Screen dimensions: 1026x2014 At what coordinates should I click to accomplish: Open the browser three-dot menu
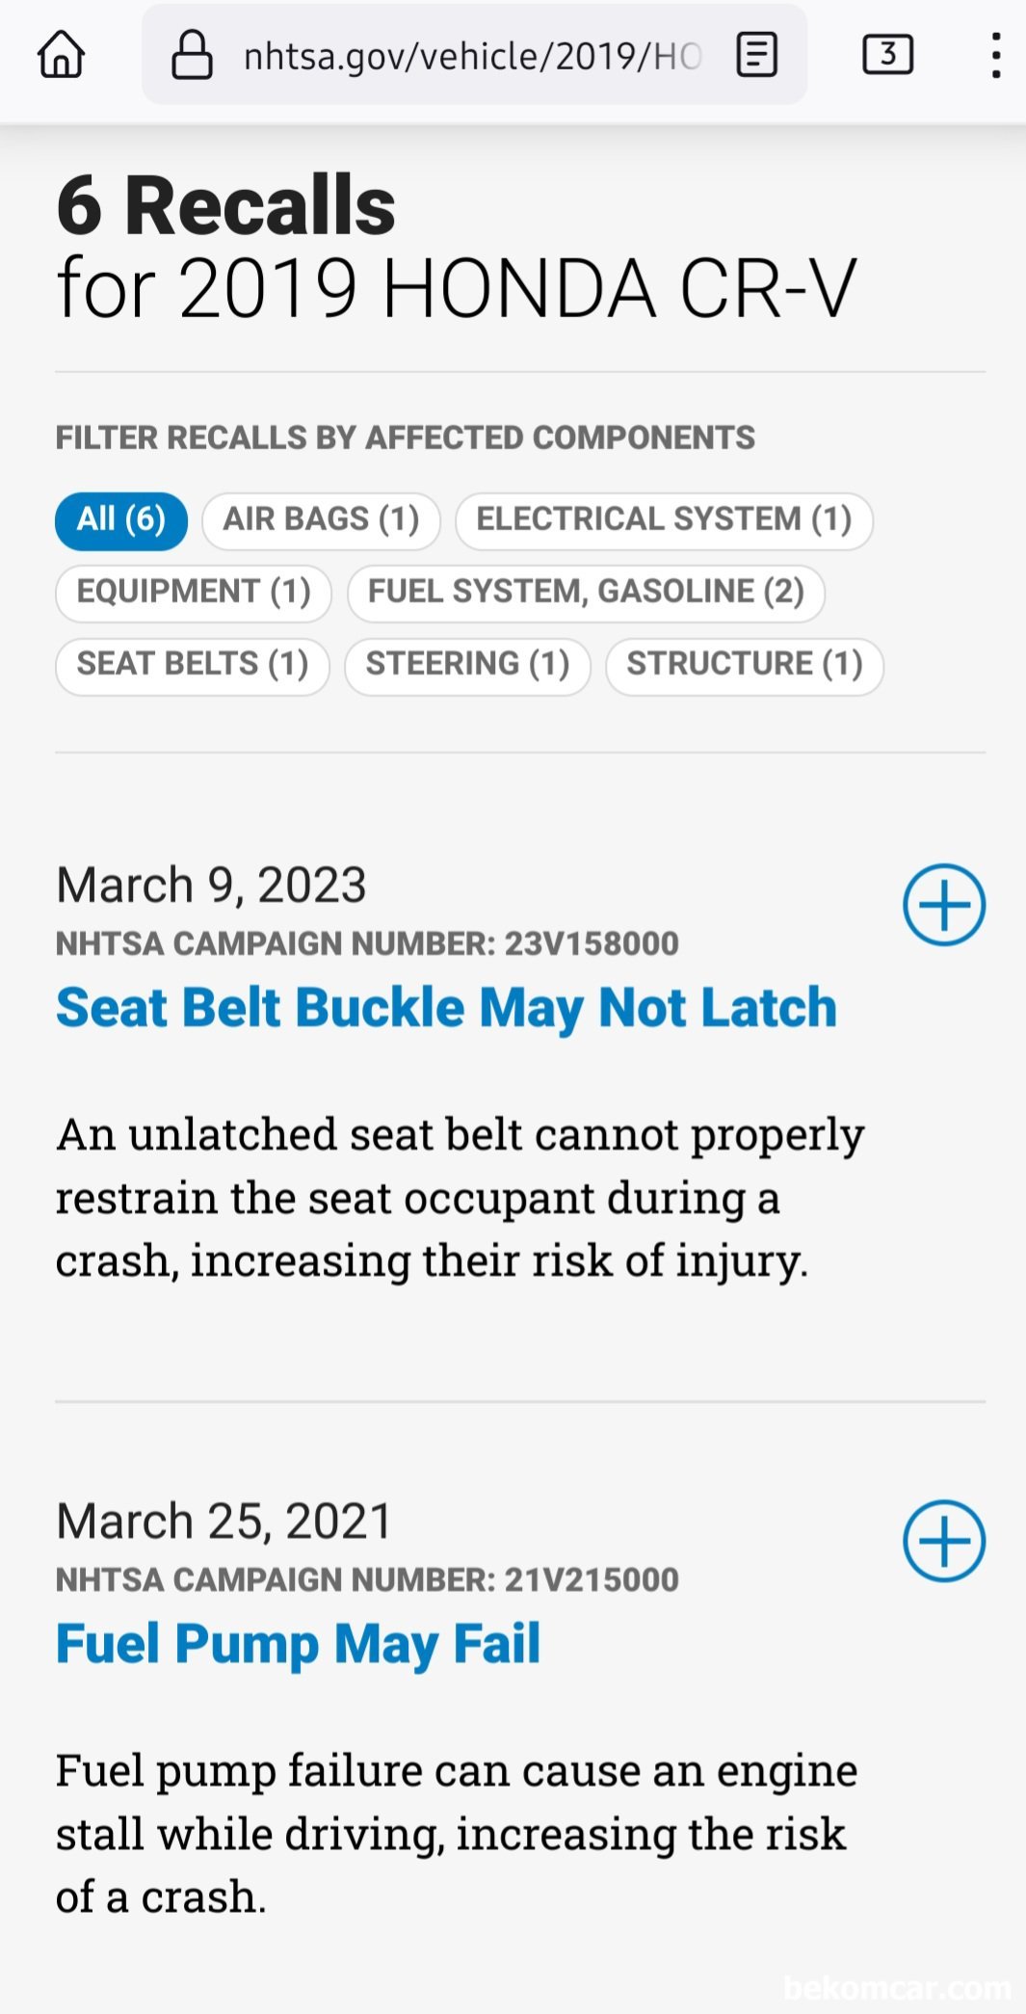click(996, 55)
